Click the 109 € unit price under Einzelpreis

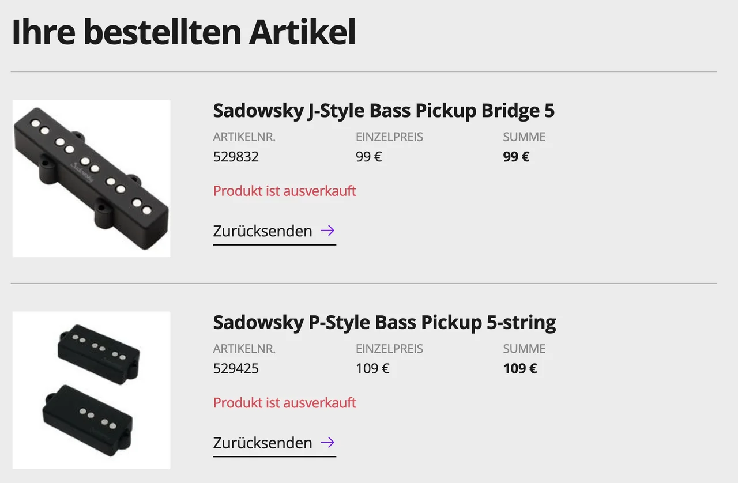[x=372, y=368]
